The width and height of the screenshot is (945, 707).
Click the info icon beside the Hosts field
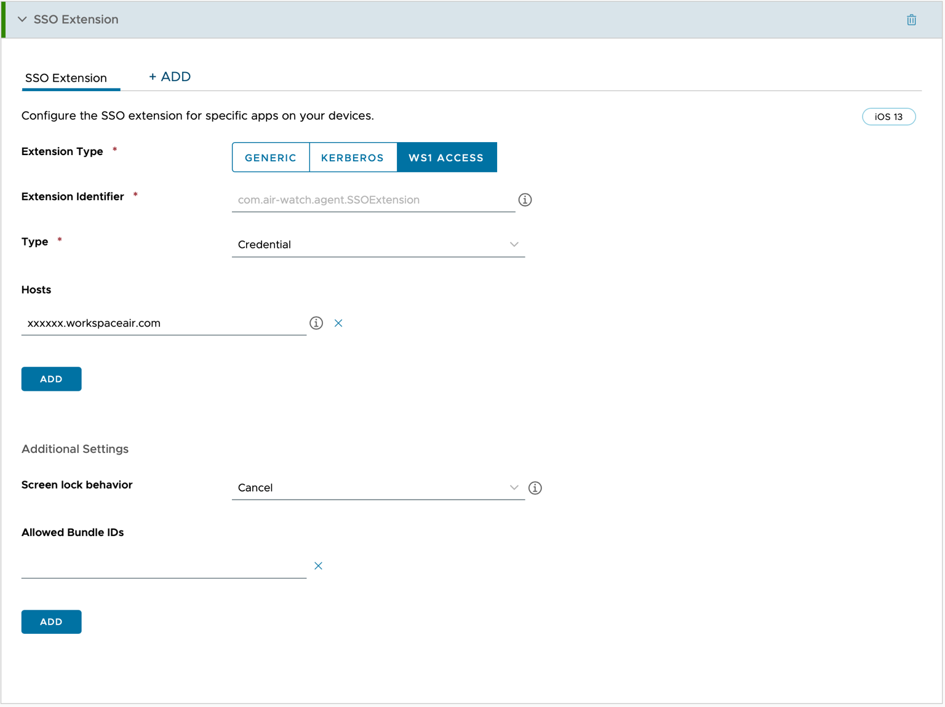tap(316, 323)
